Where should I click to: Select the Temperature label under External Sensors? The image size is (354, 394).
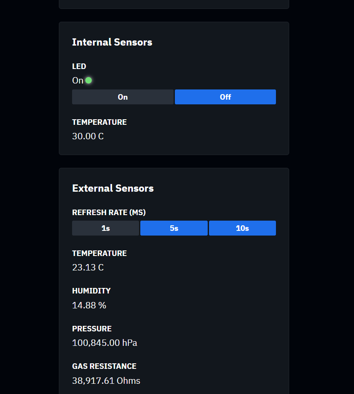click(99, 253)
